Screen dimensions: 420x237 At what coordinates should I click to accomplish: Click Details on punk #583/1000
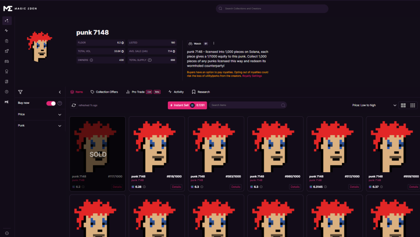click(x=236, y=187)
